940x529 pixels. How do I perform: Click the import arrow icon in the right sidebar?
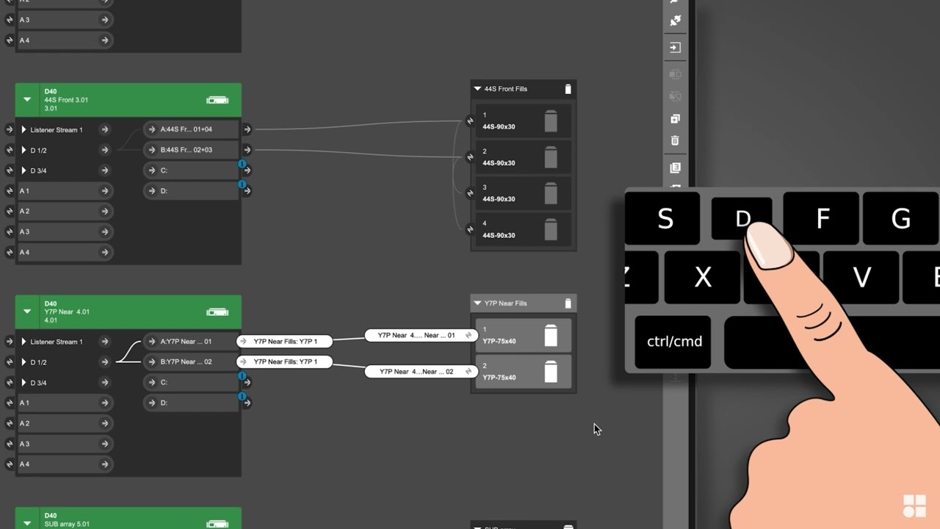click(x=675, y=47)
